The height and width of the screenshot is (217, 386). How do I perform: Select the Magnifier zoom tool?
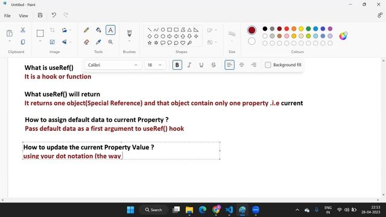pyautogui.click(x=110, y=42)
